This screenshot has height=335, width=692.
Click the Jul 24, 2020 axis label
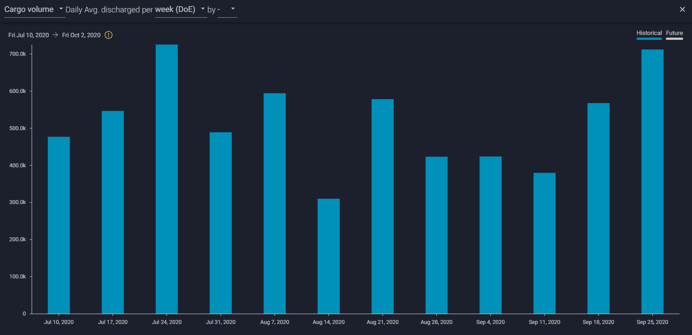tap(167, 322)
